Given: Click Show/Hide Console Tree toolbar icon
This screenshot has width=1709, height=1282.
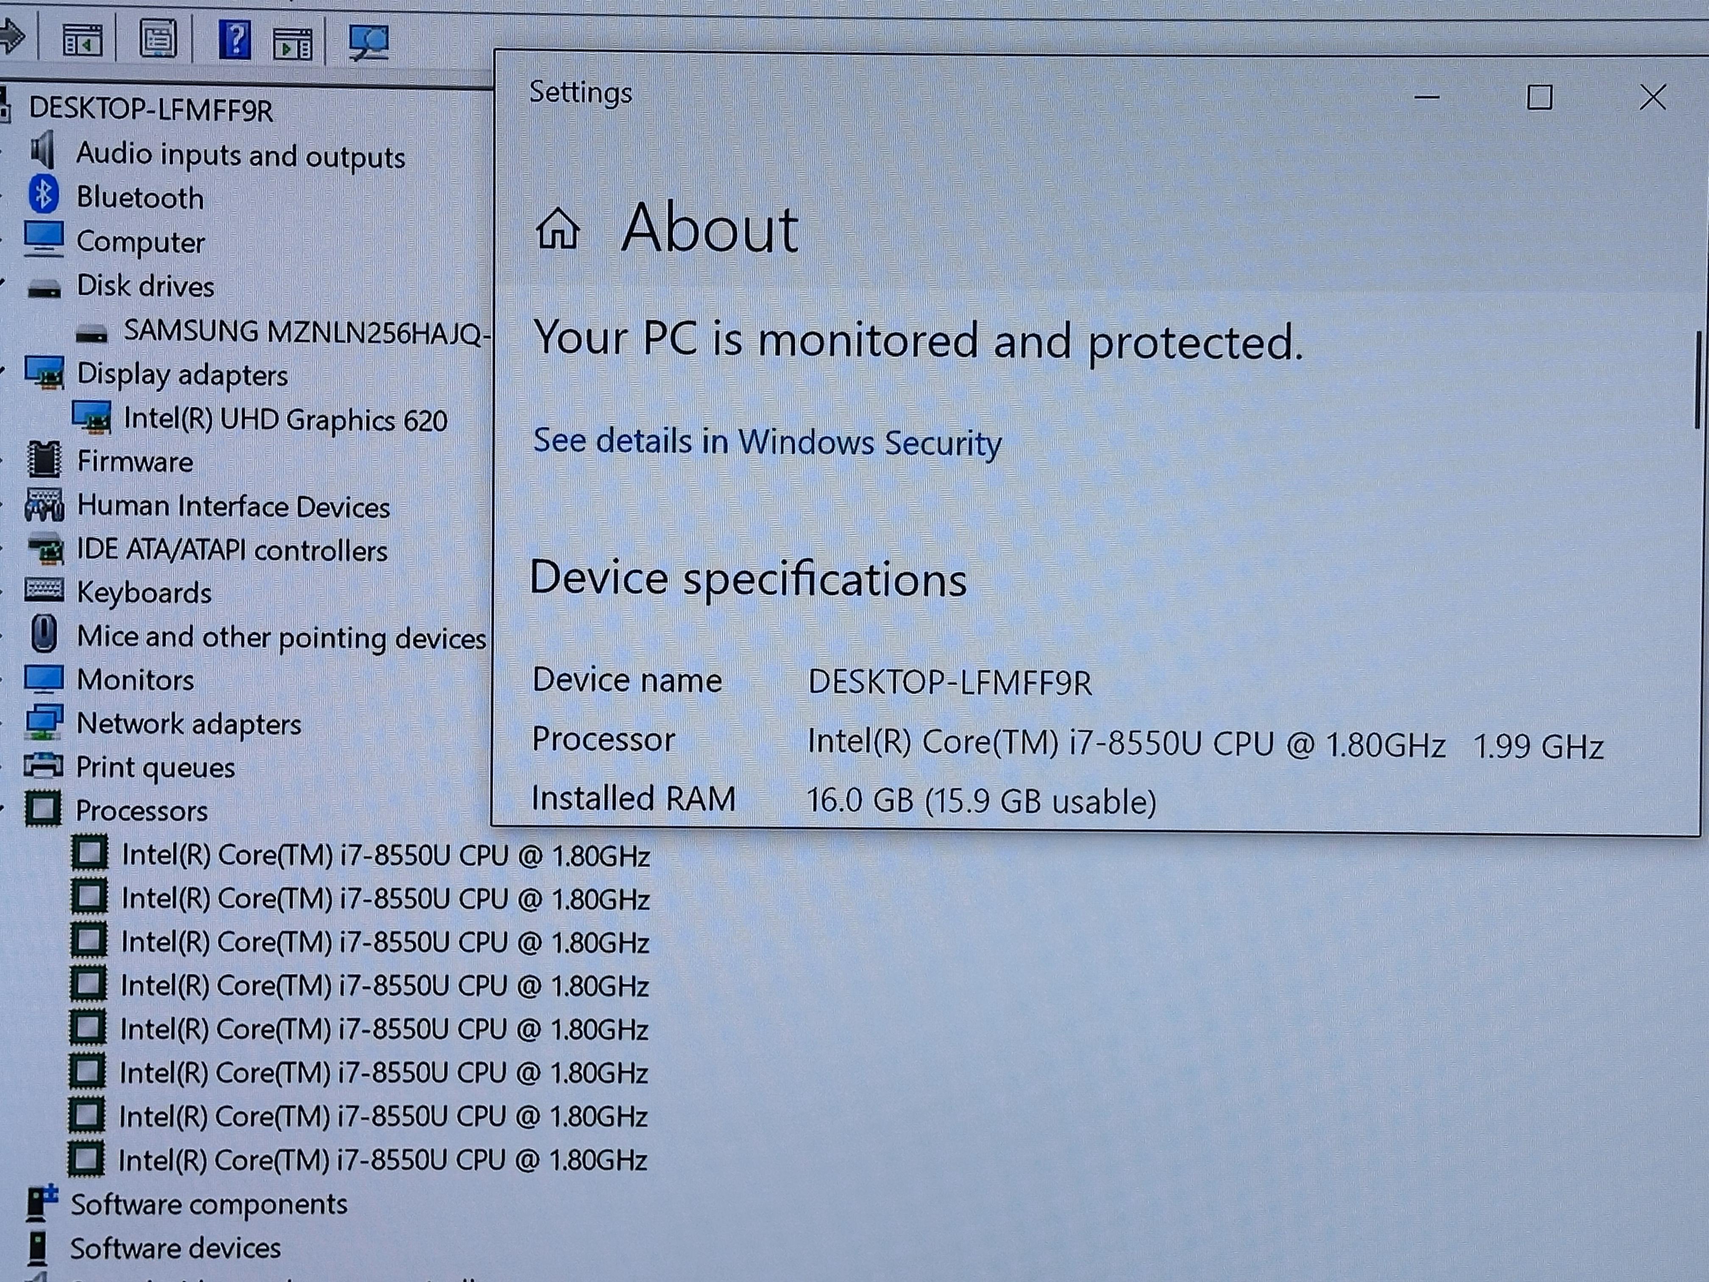Looking at the screenshot, I should tap(82, 39).
